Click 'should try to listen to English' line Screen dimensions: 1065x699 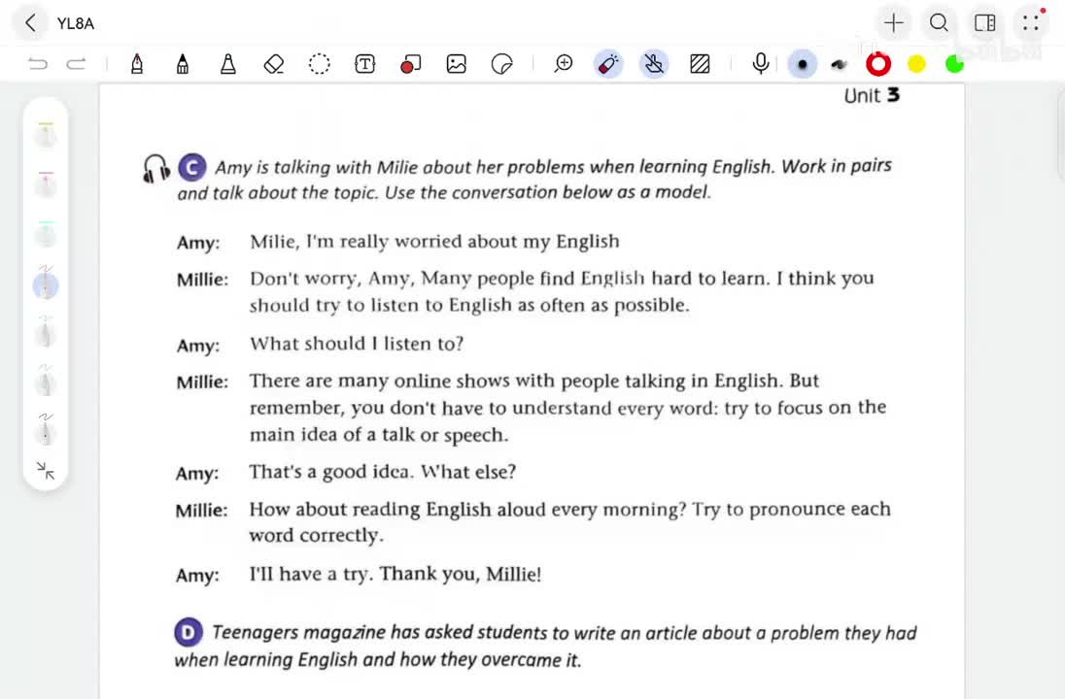[x=469, y=306]
